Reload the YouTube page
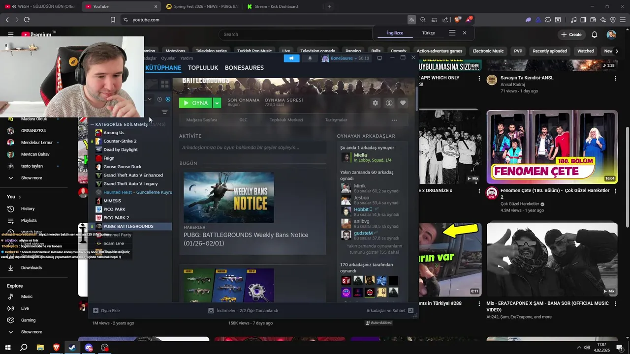Viewport: 630px width, 354px height. click(x=27, y=20)
